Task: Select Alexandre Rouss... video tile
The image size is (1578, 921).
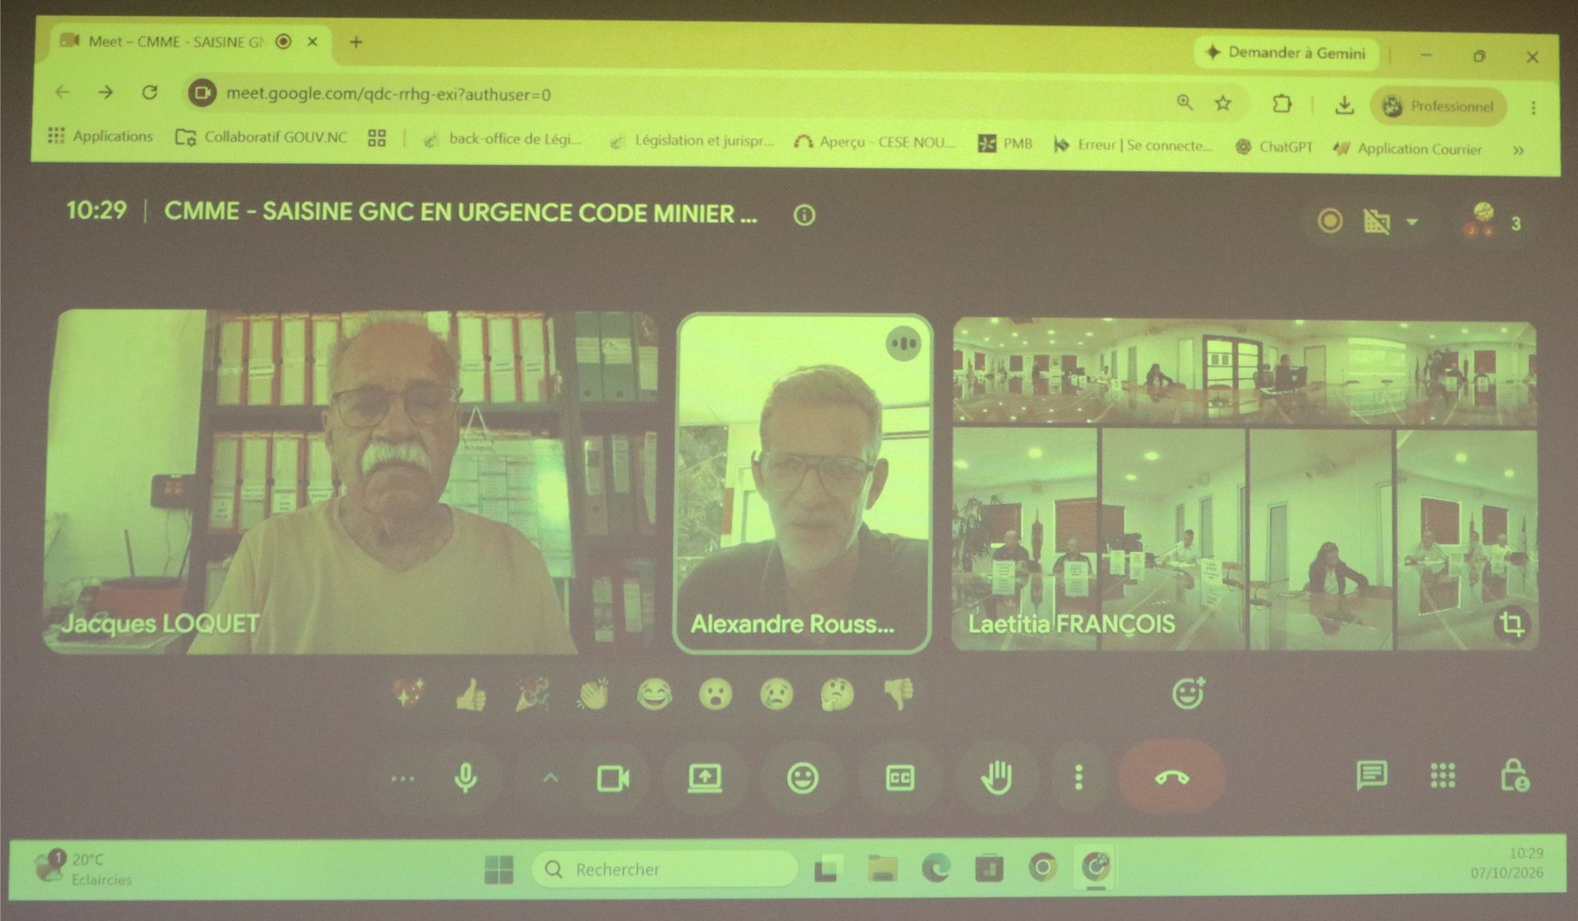Action: pos(803,484)
